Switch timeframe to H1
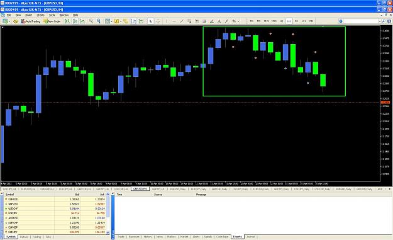Screen dimensions: 393x240 point(282,21)
